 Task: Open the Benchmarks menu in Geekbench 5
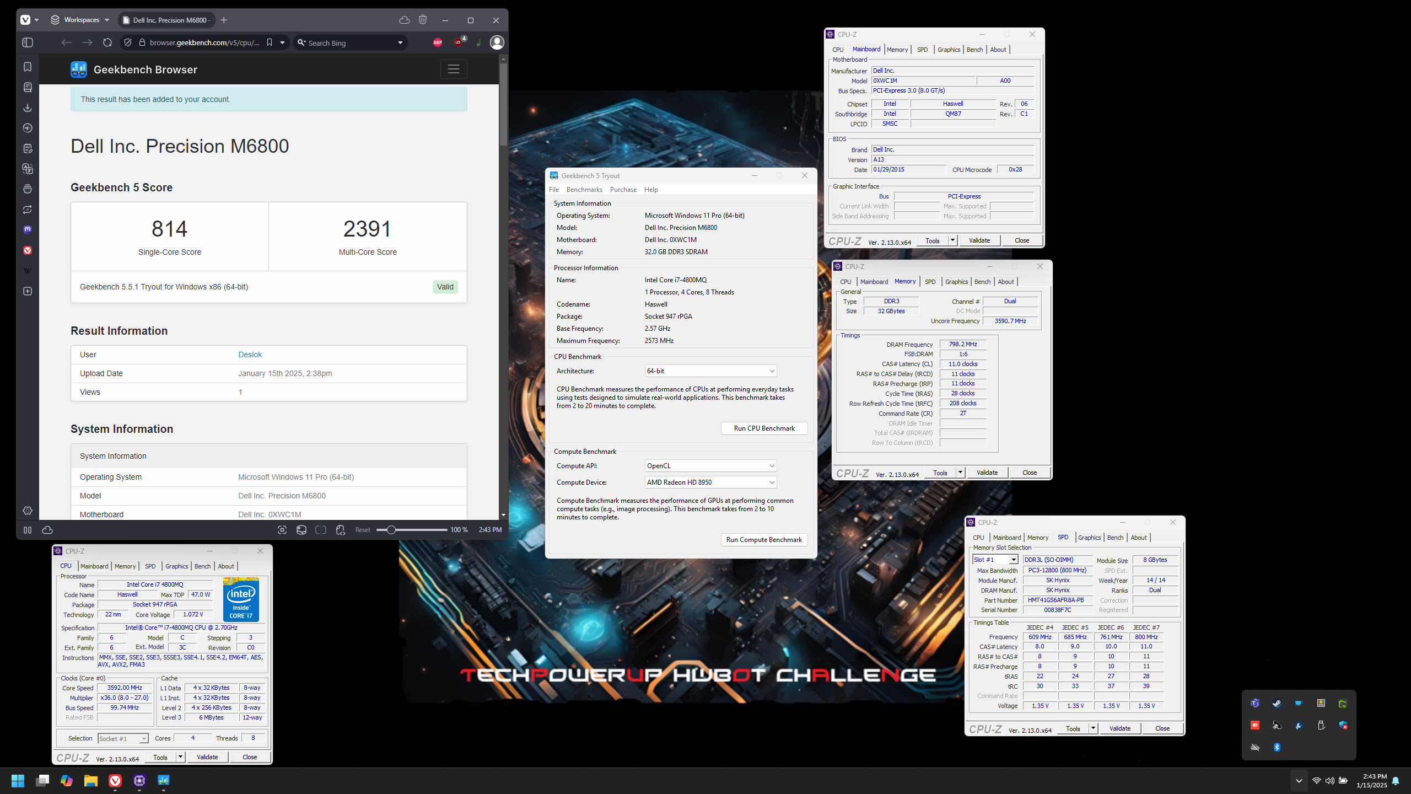tap(584, 190)
